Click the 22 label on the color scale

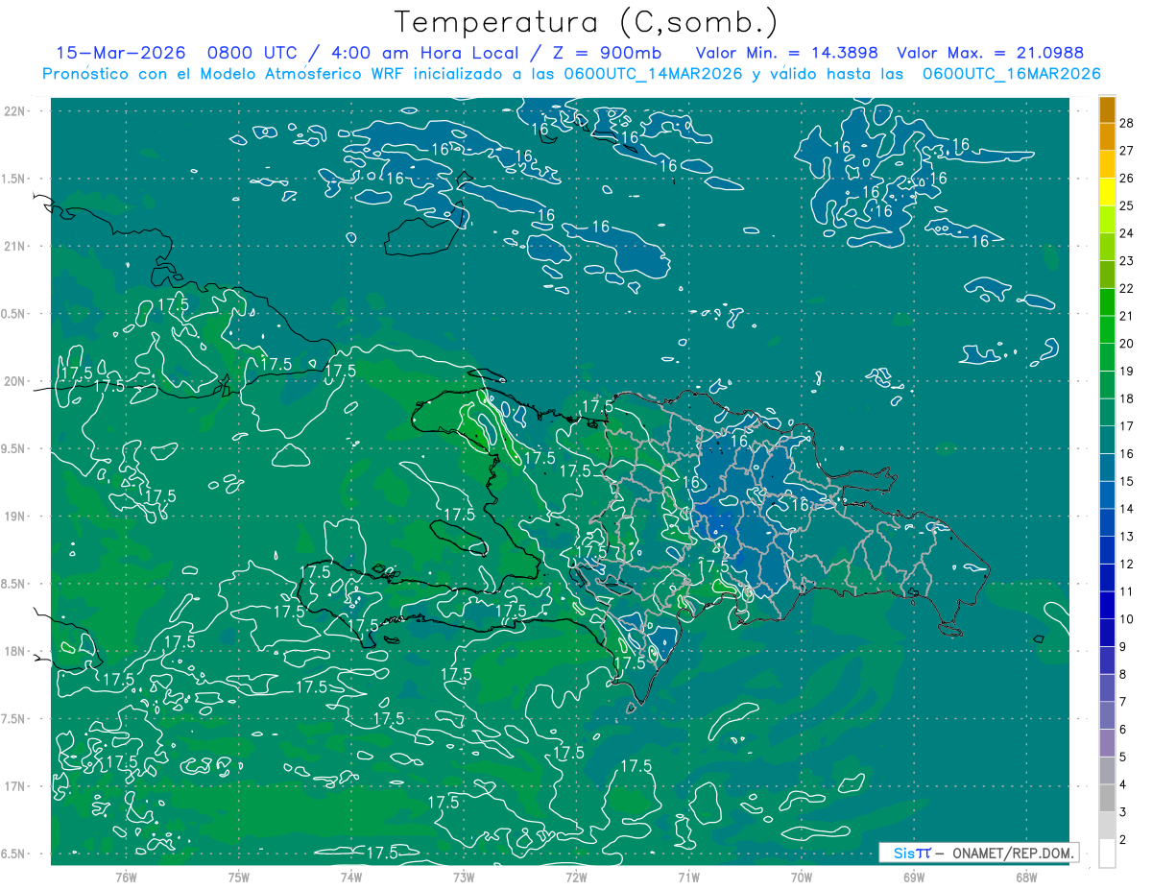coord(1127,288)
